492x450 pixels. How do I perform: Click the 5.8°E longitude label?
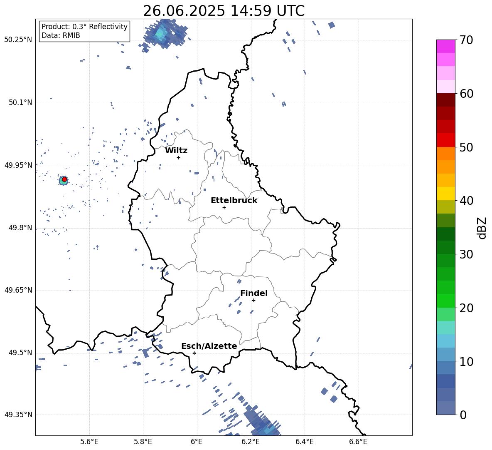[143, 442]
